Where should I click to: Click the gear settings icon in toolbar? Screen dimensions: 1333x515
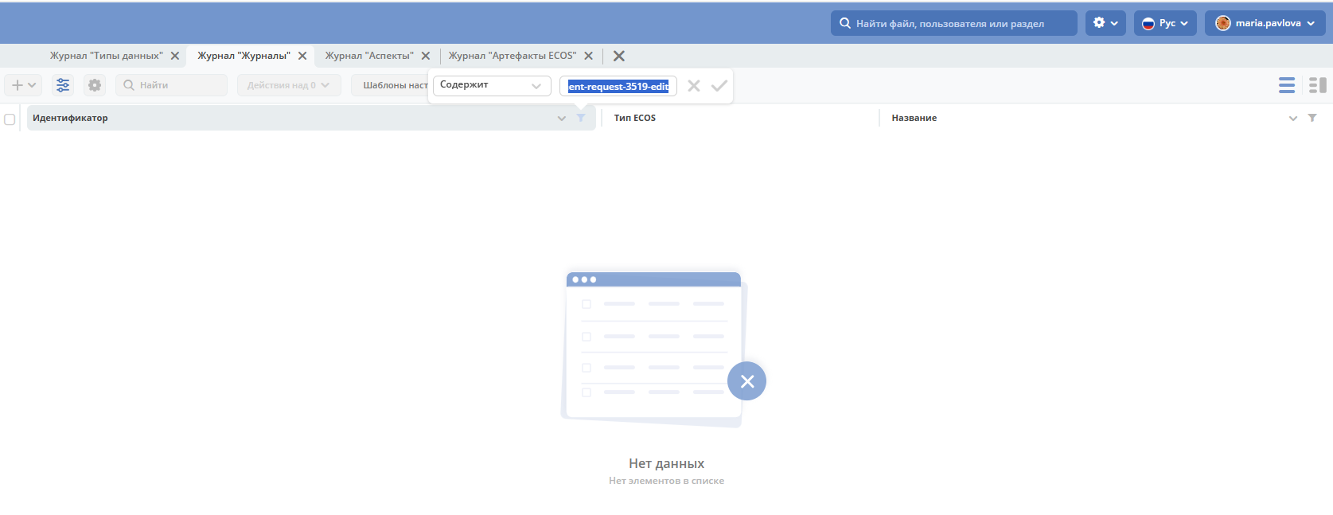pyautogui.click(x=95, y=85)
